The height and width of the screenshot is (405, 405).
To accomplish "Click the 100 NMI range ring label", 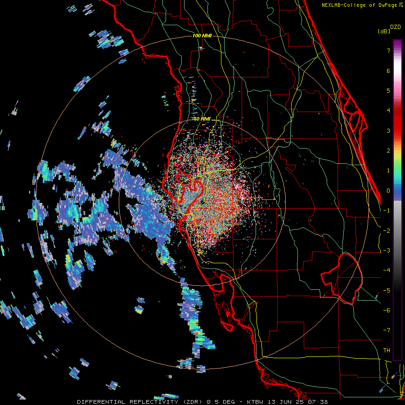I will click(x=202, y=36).
